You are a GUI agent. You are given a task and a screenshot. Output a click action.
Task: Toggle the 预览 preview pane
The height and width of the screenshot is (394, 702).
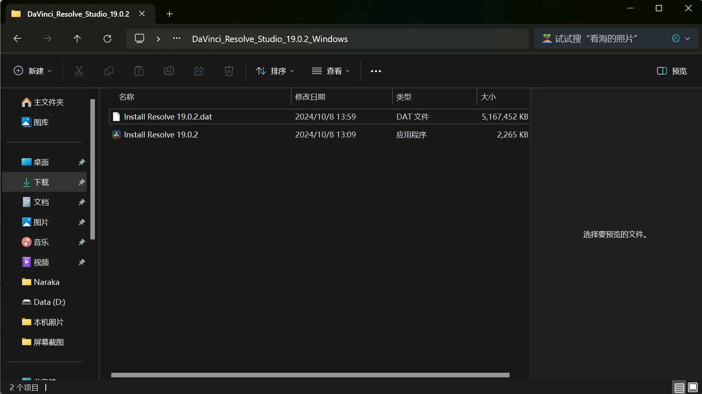tap(671, 71)
